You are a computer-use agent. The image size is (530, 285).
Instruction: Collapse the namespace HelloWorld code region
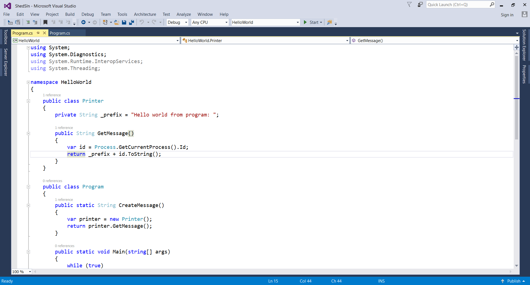point(28,82)
